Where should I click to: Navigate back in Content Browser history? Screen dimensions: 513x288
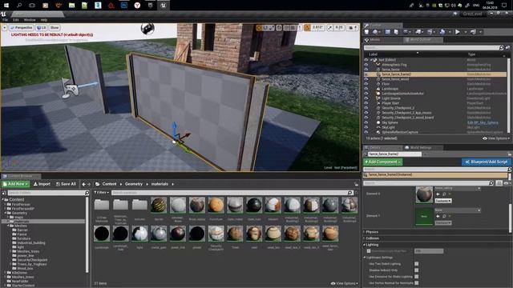pos(83,184)
